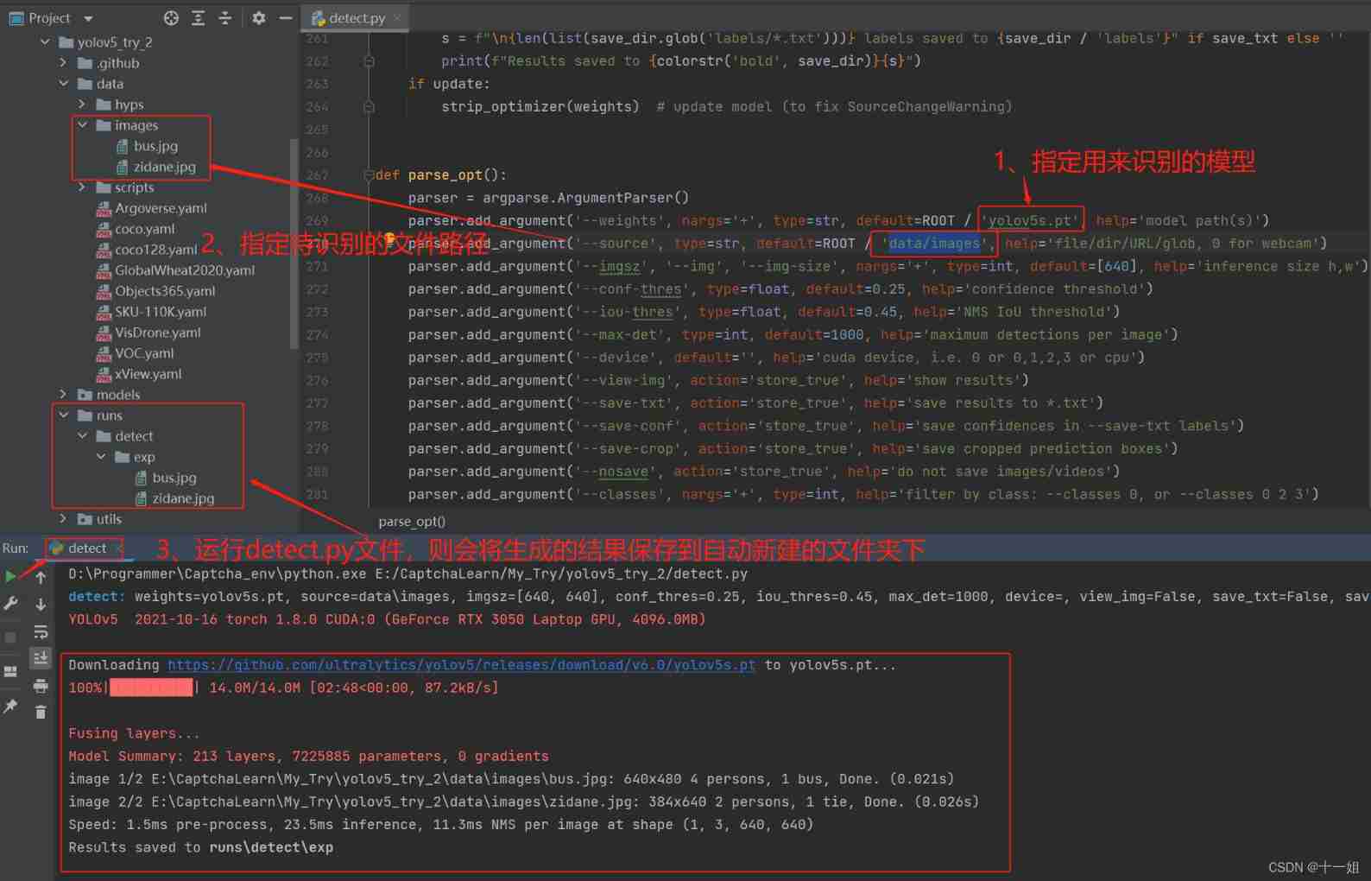
Task: Toggle scroll to end icon in console
Action: coord(41,658)
